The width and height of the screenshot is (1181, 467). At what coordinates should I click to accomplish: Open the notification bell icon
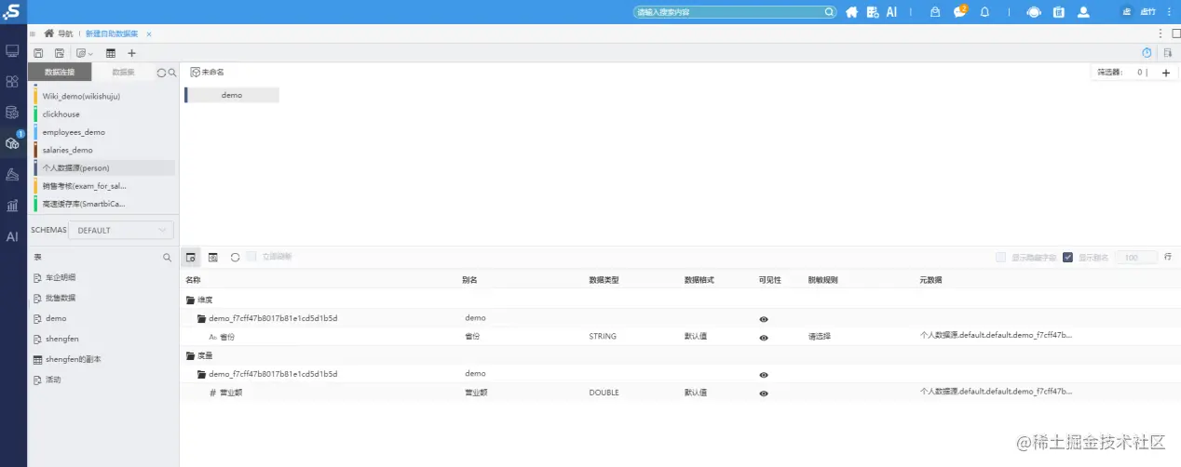(984, 12)
